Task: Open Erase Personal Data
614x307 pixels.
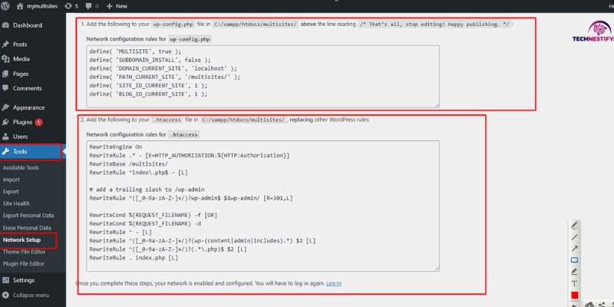Action: click(27, 228)
